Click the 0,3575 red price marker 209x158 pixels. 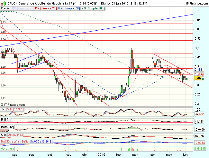click(x=199, y=74)
